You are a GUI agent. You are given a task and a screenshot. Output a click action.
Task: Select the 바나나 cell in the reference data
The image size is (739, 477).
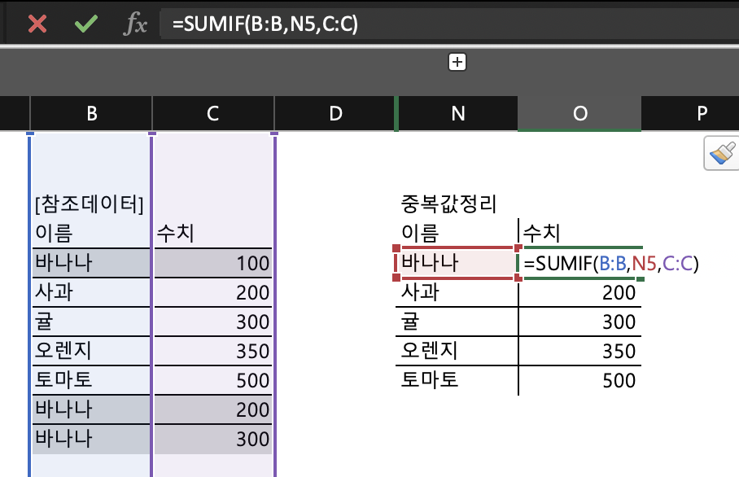[90, 265]
